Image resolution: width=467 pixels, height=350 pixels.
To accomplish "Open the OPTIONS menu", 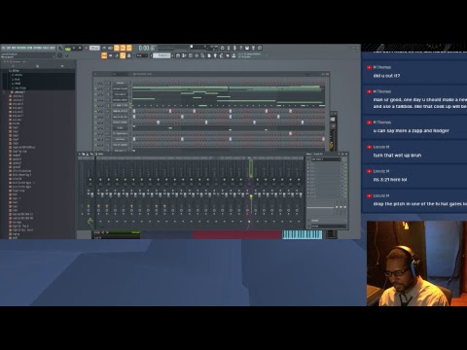I will [x=37, y=48].
